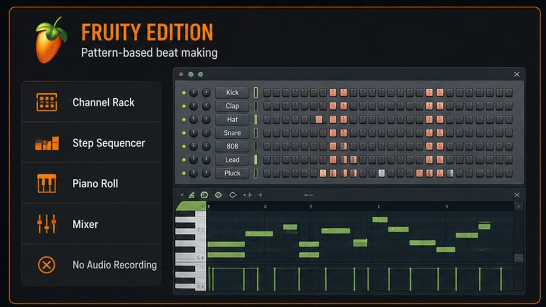Open the Clap channel button

pyautogui.click(x=233, y=106)
